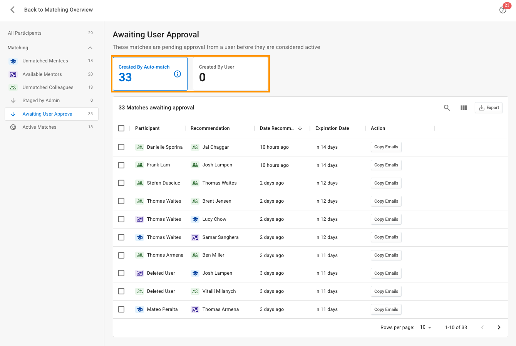This screenshot has width=516, height=346.
Task: Click previous page arrow
Action: 482,328
